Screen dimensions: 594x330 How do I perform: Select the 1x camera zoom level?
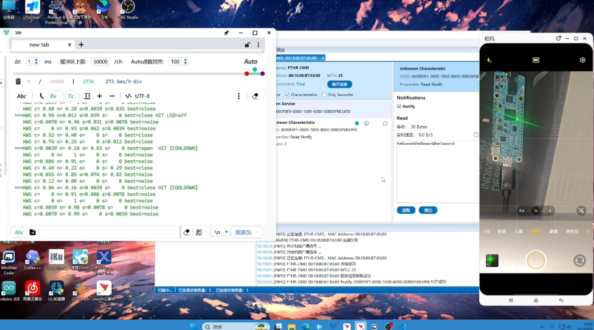click(536, 211)
